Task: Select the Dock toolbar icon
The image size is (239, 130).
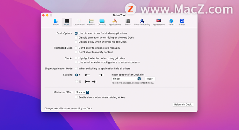Action: pyautogui.click(x=67, y=22)
